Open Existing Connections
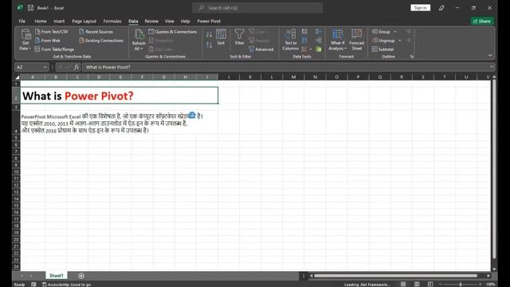This screenshot has height=287, width=510. click(101, 41)
